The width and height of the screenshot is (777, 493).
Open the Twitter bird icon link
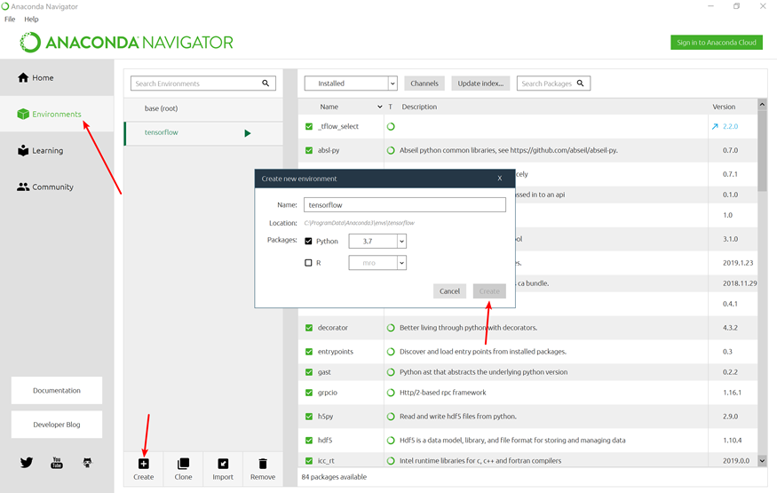pos(27,463)
